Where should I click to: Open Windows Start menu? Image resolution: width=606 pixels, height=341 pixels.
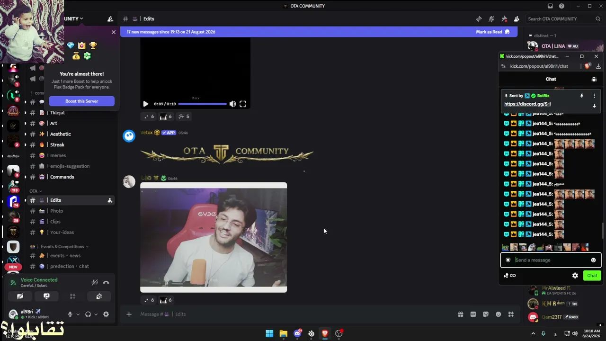click(269, 333)
